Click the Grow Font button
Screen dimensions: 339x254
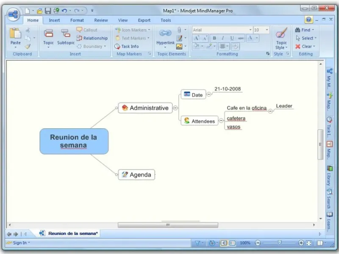pyautogui.click(x=196, y=38)
